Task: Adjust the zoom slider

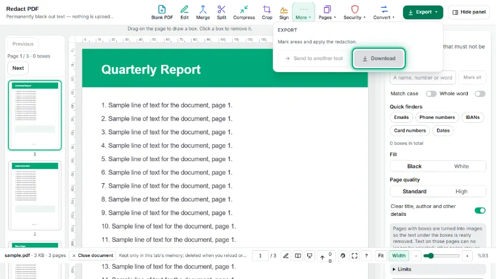Action: point(441,255)
